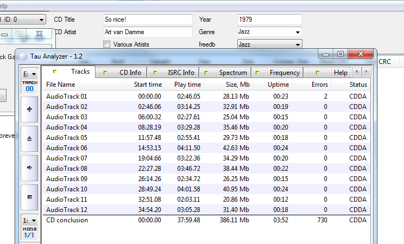This screenshot has width=404, height=244.
Task: Click the CD conclusion summary row
Action: pyautogui.click(x=206, y=220)
